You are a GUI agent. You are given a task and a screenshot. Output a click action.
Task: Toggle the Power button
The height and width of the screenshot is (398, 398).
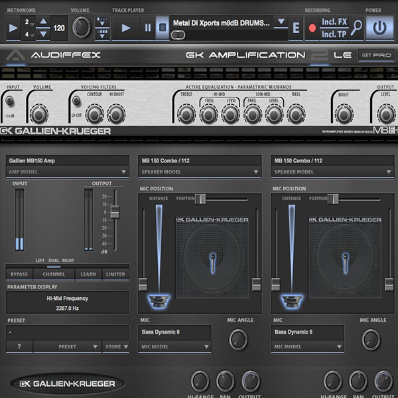click(x=379, y=28)
